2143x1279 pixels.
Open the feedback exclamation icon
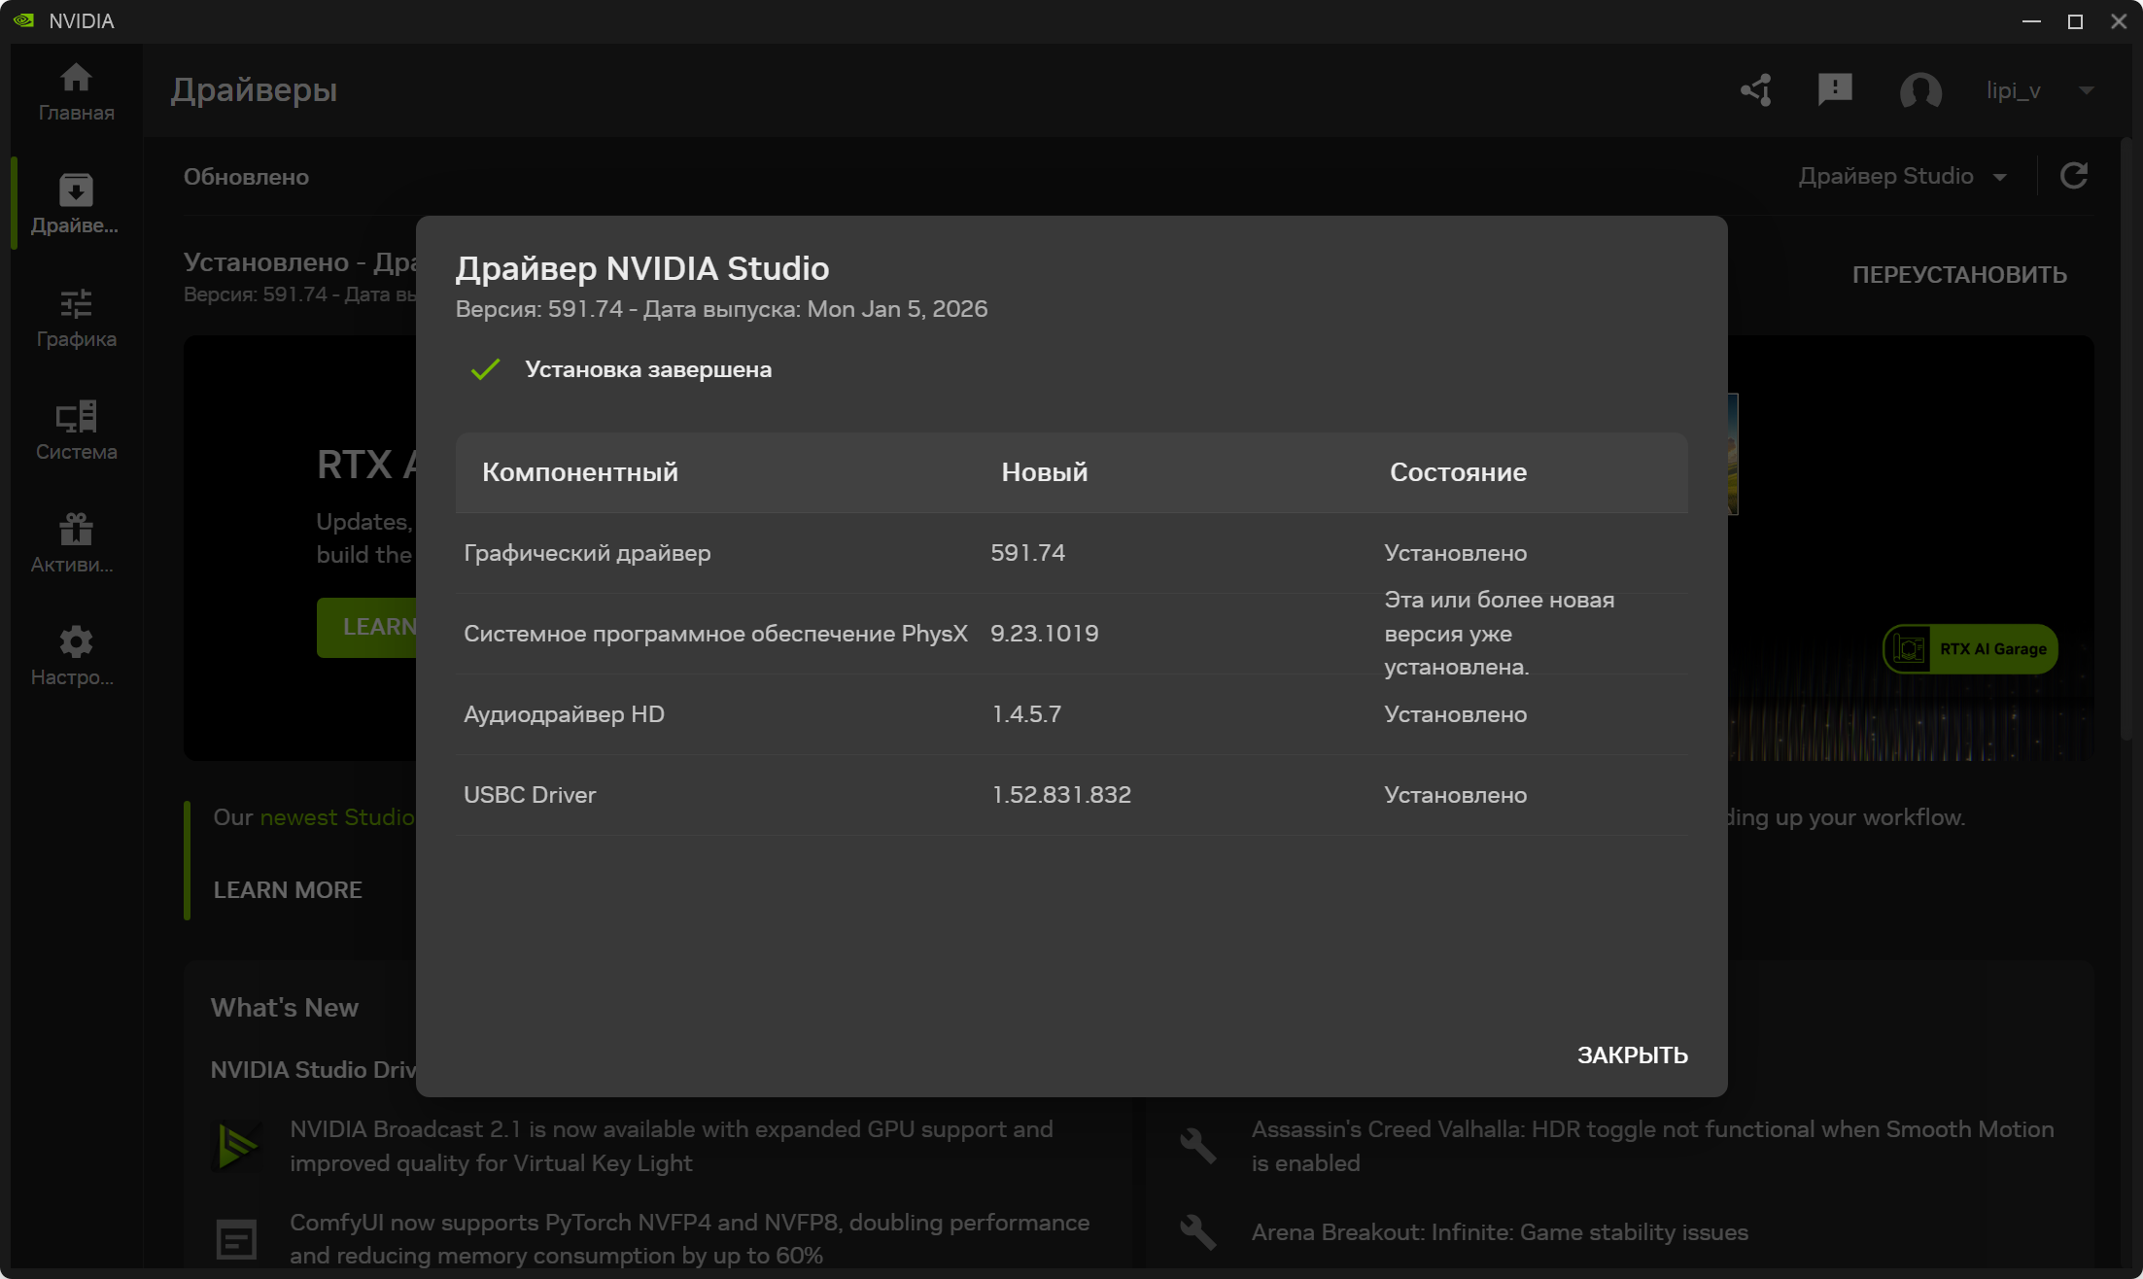pos(1834,90)
